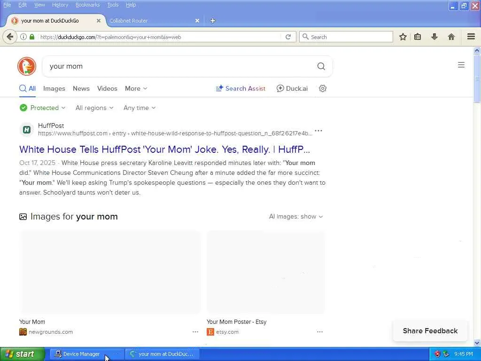Open more options for HuffPost result
This screenshot has height=361, width=481.
(318, 131)
